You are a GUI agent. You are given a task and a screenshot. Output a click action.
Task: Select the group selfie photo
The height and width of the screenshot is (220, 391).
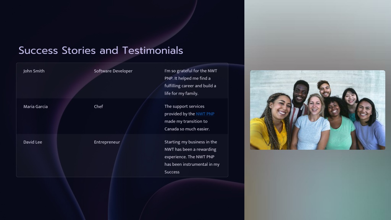click(x=317, y=110)
